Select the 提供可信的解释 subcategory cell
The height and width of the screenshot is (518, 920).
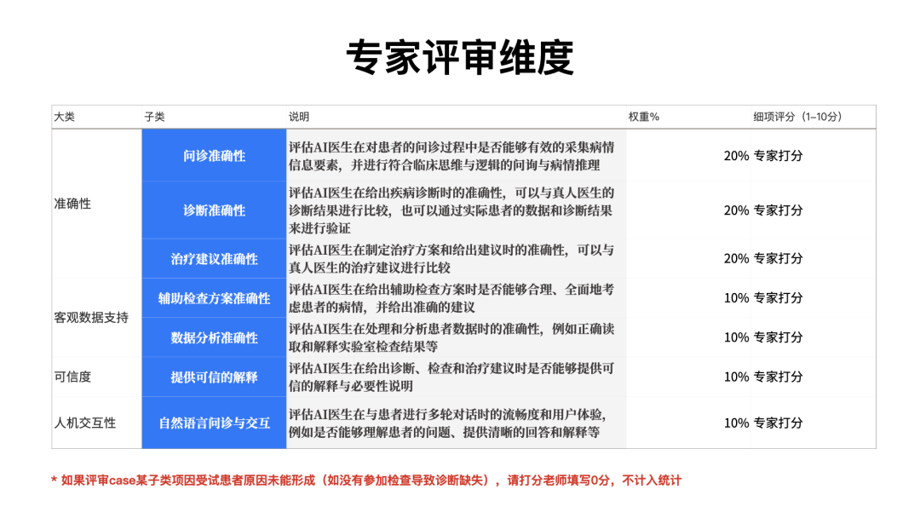pos(214,377)
